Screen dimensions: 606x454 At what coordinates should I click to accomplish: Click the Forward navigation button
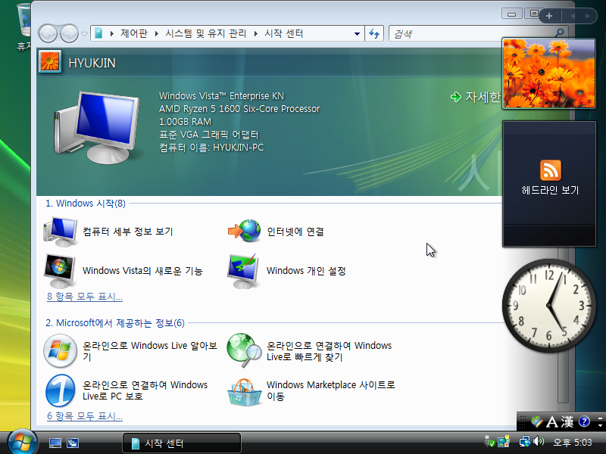[x=69, y=33]
